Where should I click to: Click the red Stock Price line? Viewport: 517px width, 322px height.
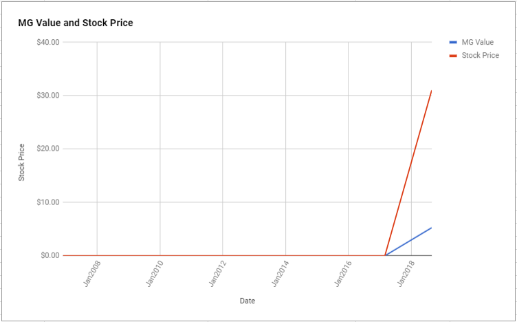click(x=408, y=173)
